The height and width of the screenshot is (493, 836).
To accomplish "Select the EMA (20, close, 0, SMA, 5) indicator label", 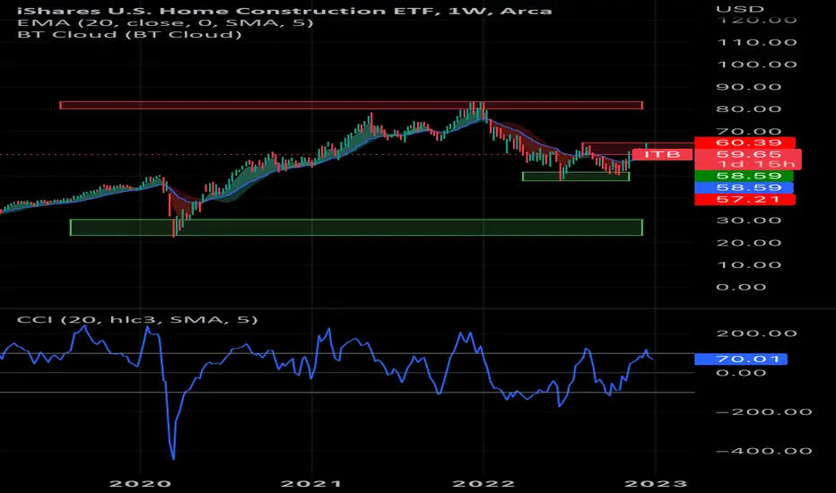I will [x=165, y=22].
